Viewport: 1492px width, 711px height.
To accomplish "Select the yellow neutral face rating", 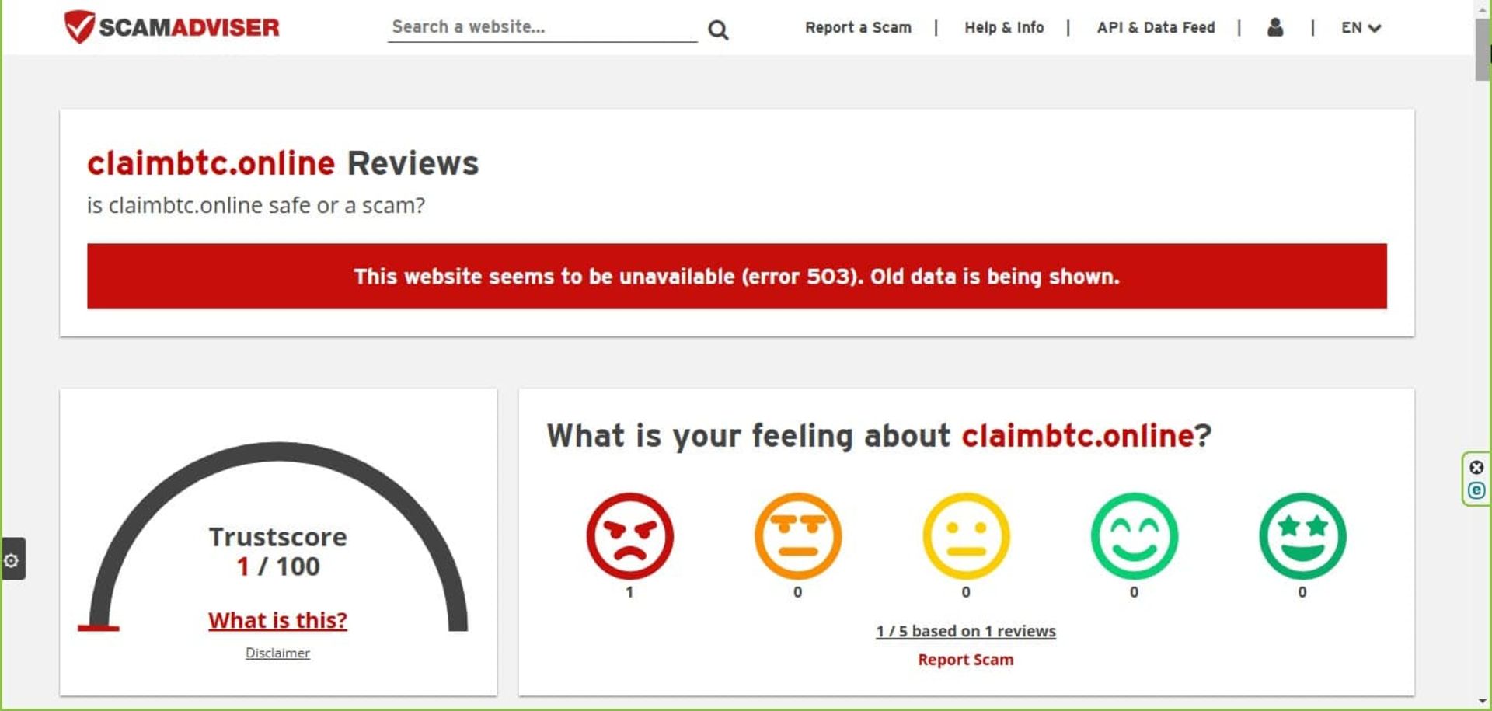I will click(966, 536).
